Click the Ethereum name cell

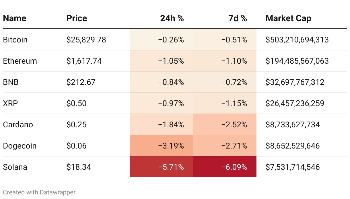20,61
